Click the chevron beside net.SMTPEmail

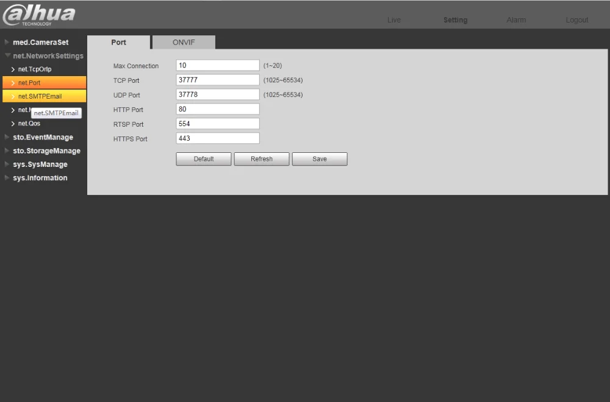[x=13, y=97]
